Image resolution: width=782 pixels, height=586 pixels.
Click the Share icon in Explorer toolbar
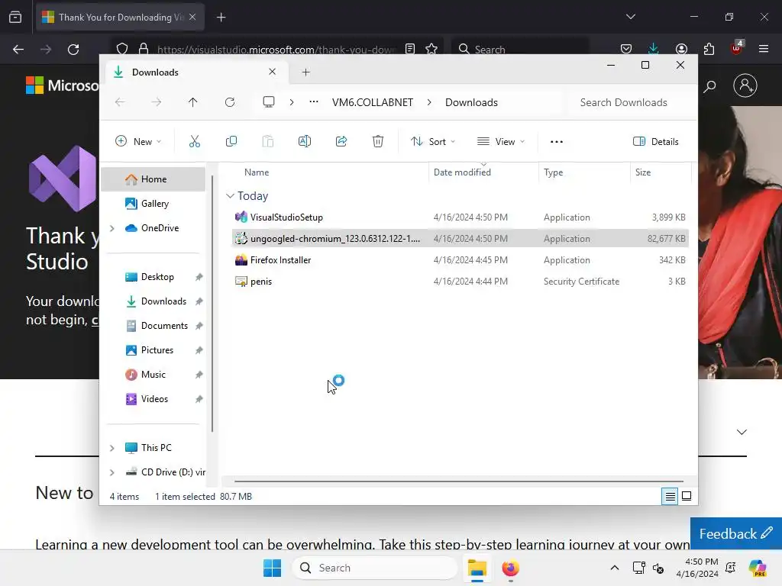(x=341, y=141)
